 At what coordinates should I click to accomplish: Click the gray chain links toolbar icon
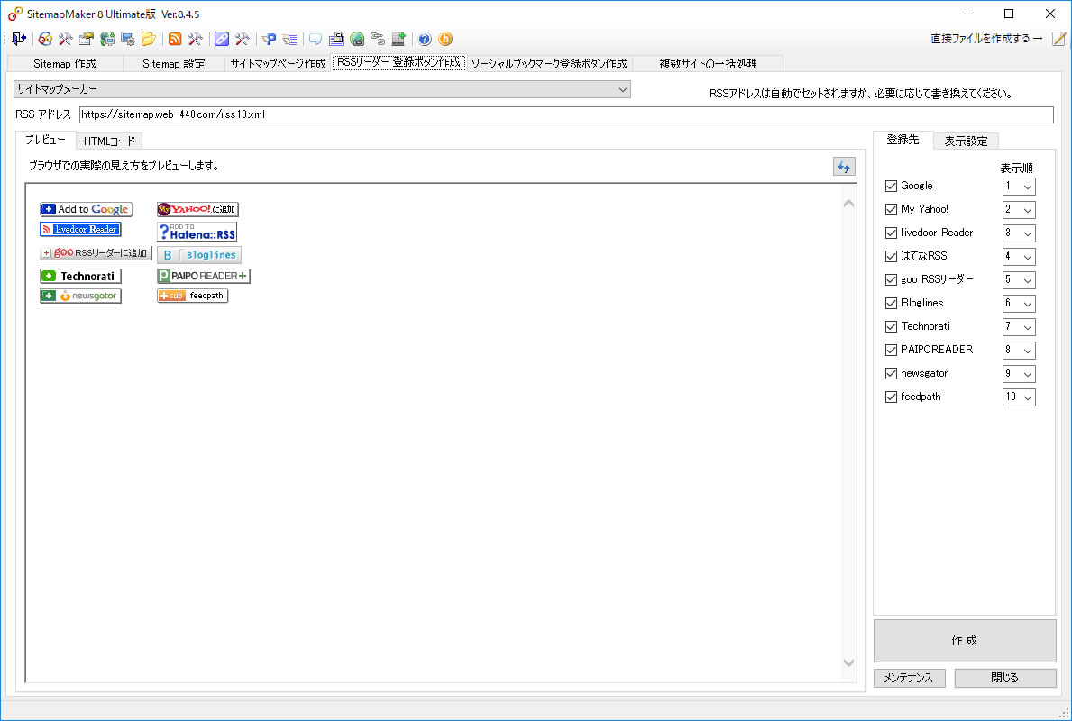pyautogui.click(x=378, y=39)
